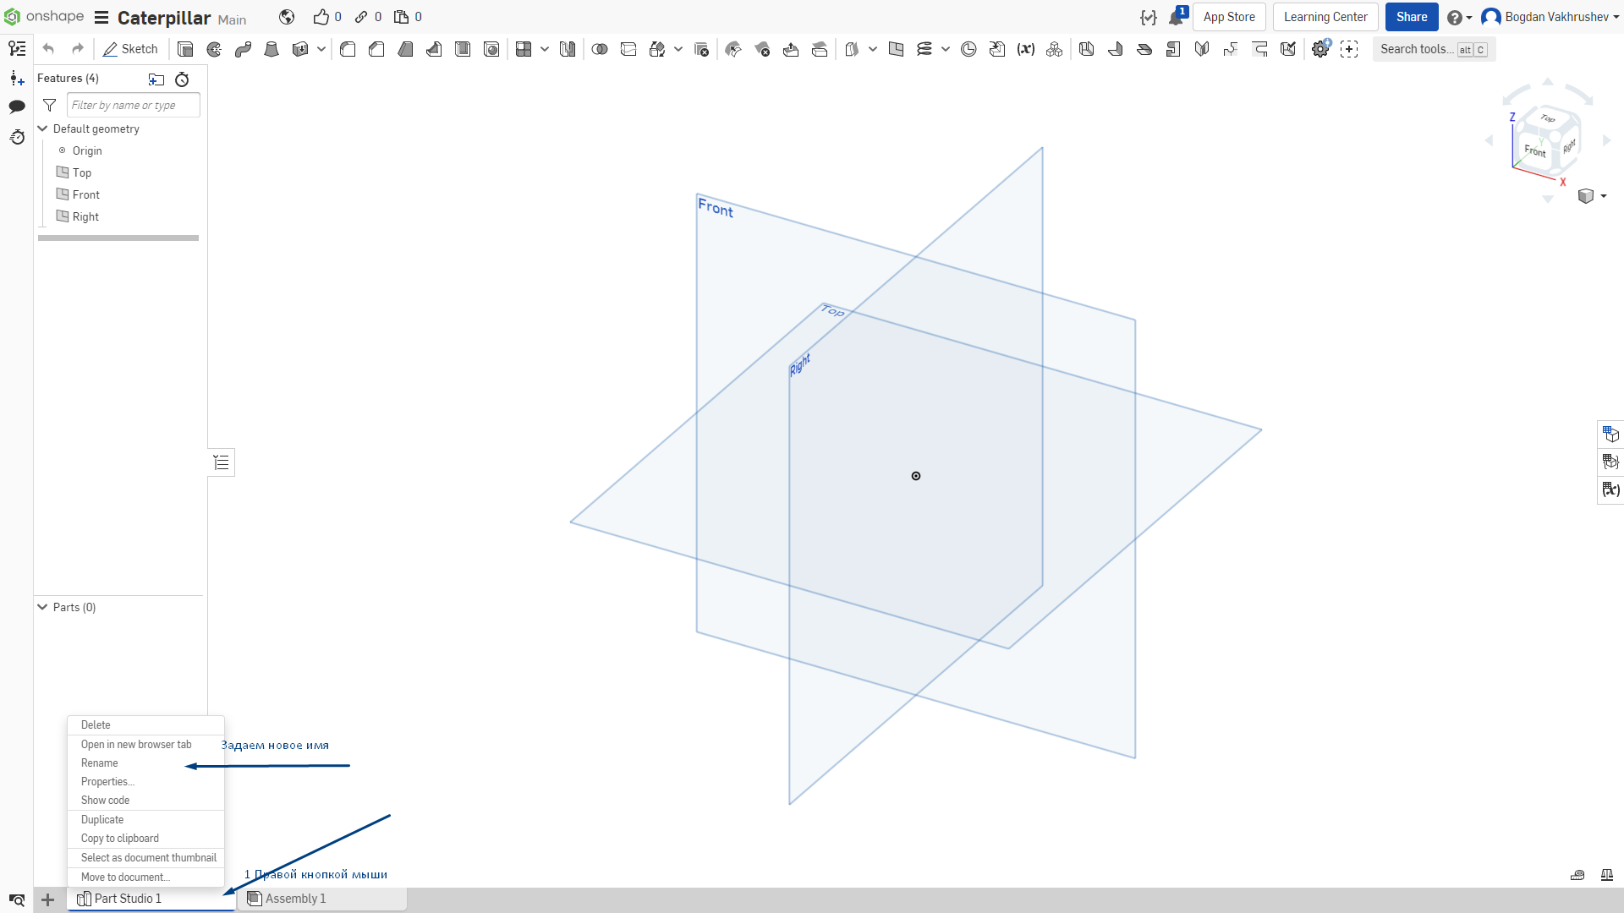The image size is (1624, 913).
Task: Click the undo arrow icon
Action: click(x=48, y=49)
